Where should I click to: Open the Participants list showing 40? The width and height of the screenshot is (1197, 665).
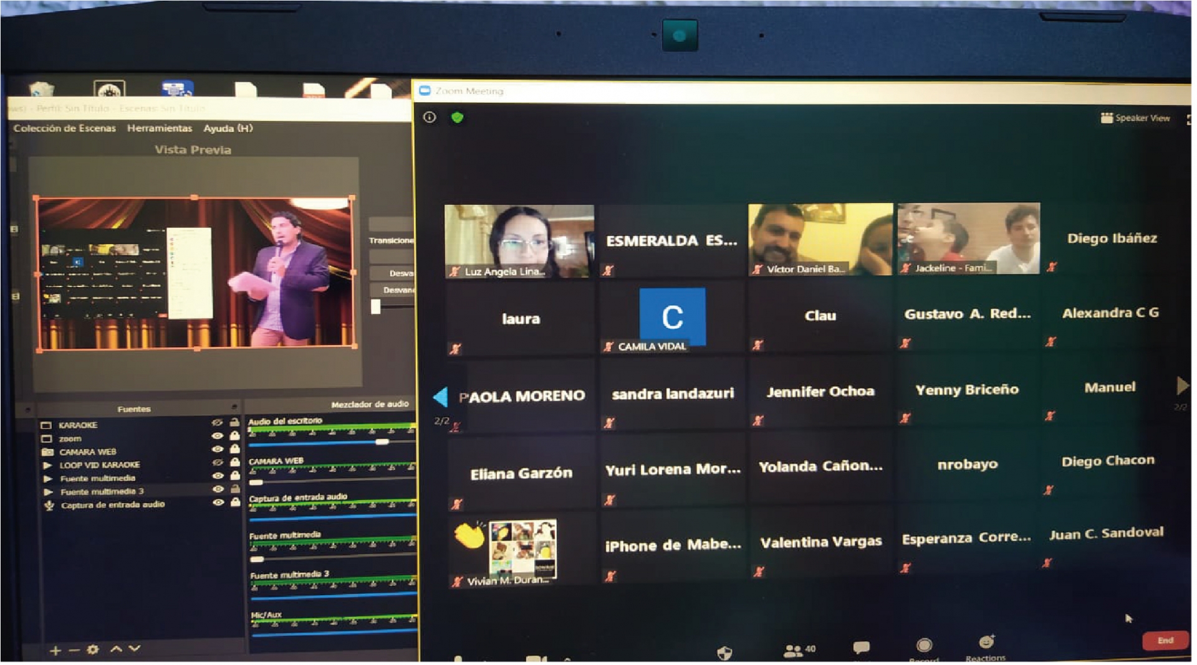pos(799,650)
